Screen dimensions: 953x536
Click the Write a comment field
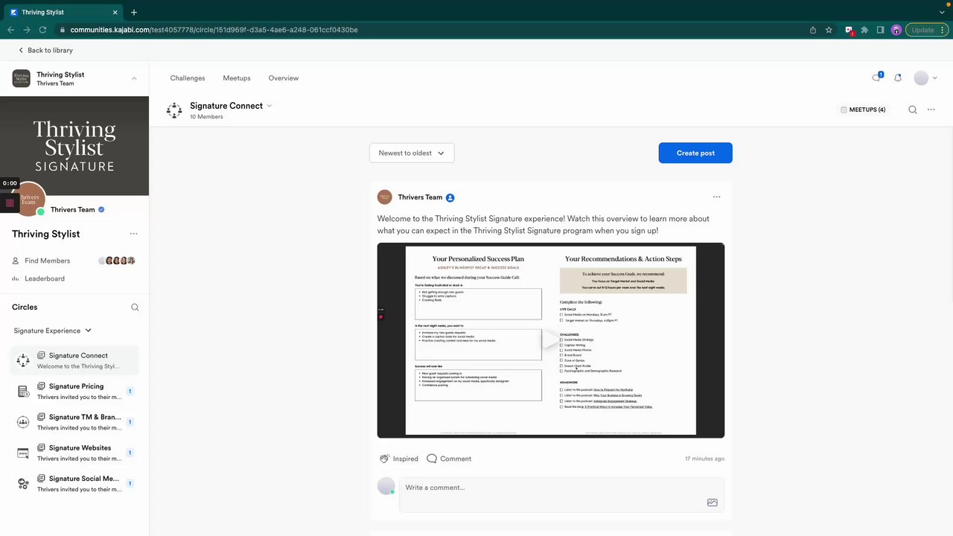[561, 494]
